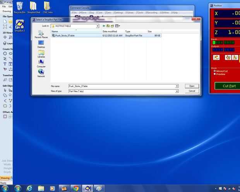This screenshot has height=192, width=240.
Task: Select the draw text T tool in VCarve
Action: (x=5, y=64)
